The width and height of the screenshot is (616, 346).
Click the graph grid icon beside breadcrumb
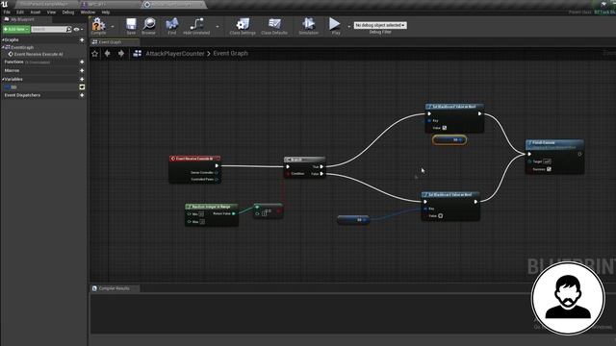[137, 54]
